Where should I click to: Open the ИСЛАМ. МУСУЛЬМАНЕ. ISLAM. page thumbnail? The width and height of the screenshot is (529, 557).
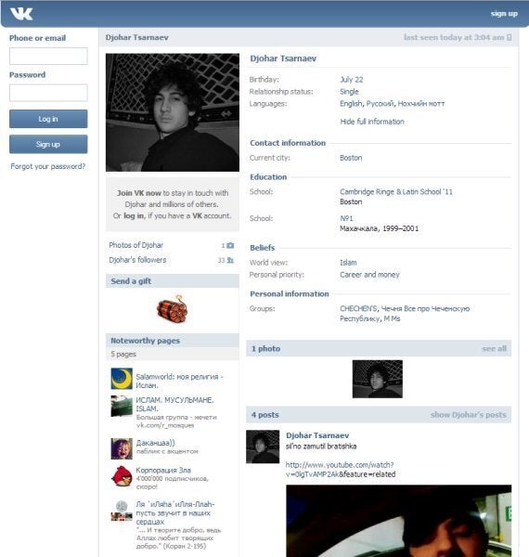(x=122, y=406)
